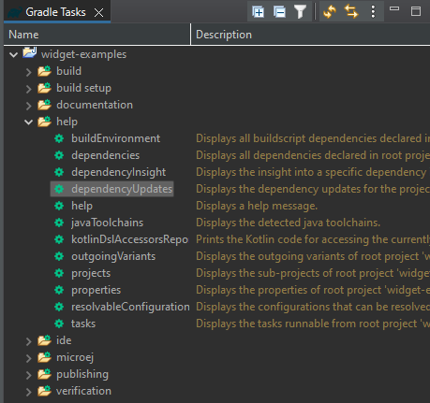Close the Gradle Tasks tab

coord(99,13)
